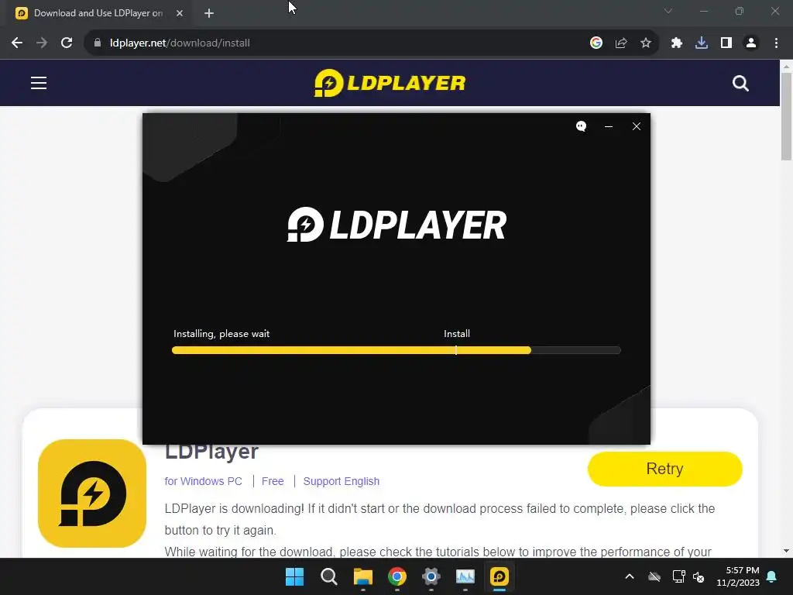Open the Chrome profile menu

(751, 43)
